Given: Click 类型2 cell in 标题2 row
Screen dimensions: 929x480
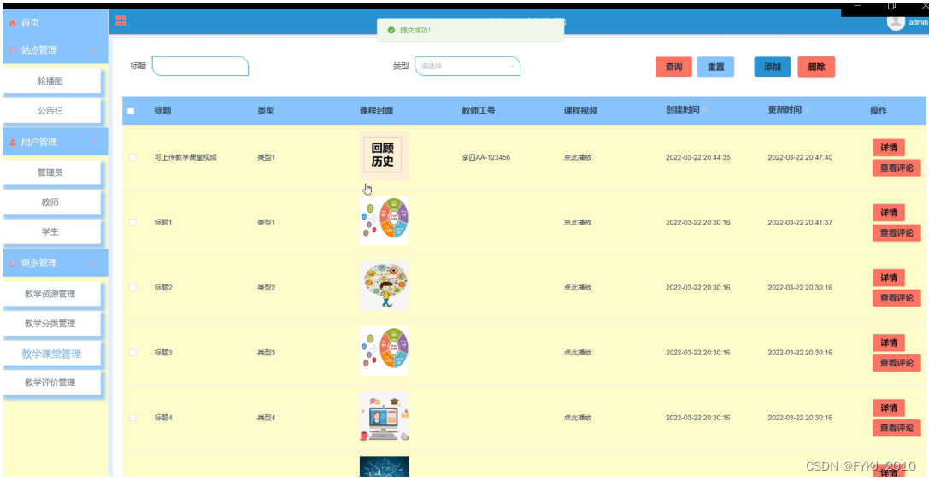Looking at the screenshot, I should 266,288.
